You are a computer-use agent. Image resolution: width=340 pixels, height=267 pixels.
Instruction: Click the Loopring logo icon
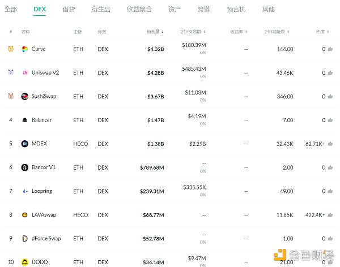coord(25,191)
